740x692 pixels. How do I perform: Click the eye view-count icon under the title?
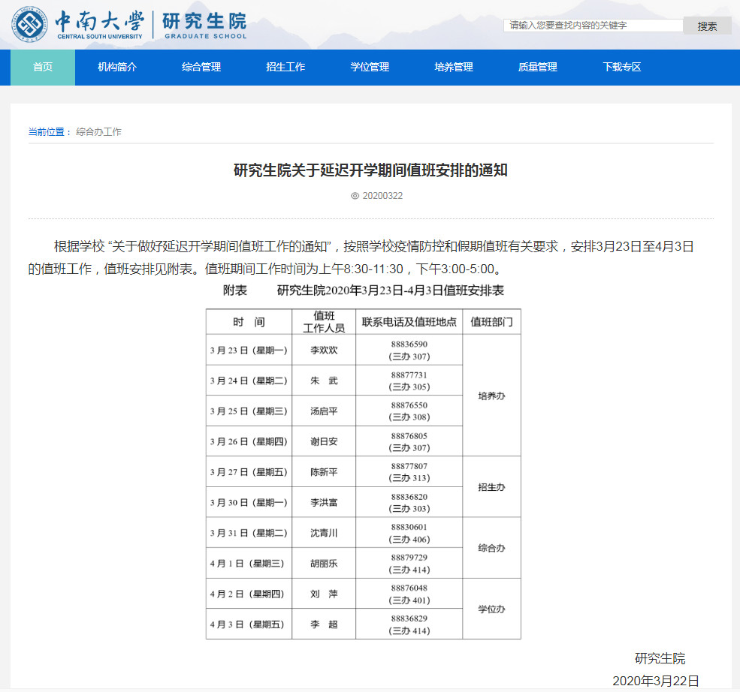click(x=355, y=196)
